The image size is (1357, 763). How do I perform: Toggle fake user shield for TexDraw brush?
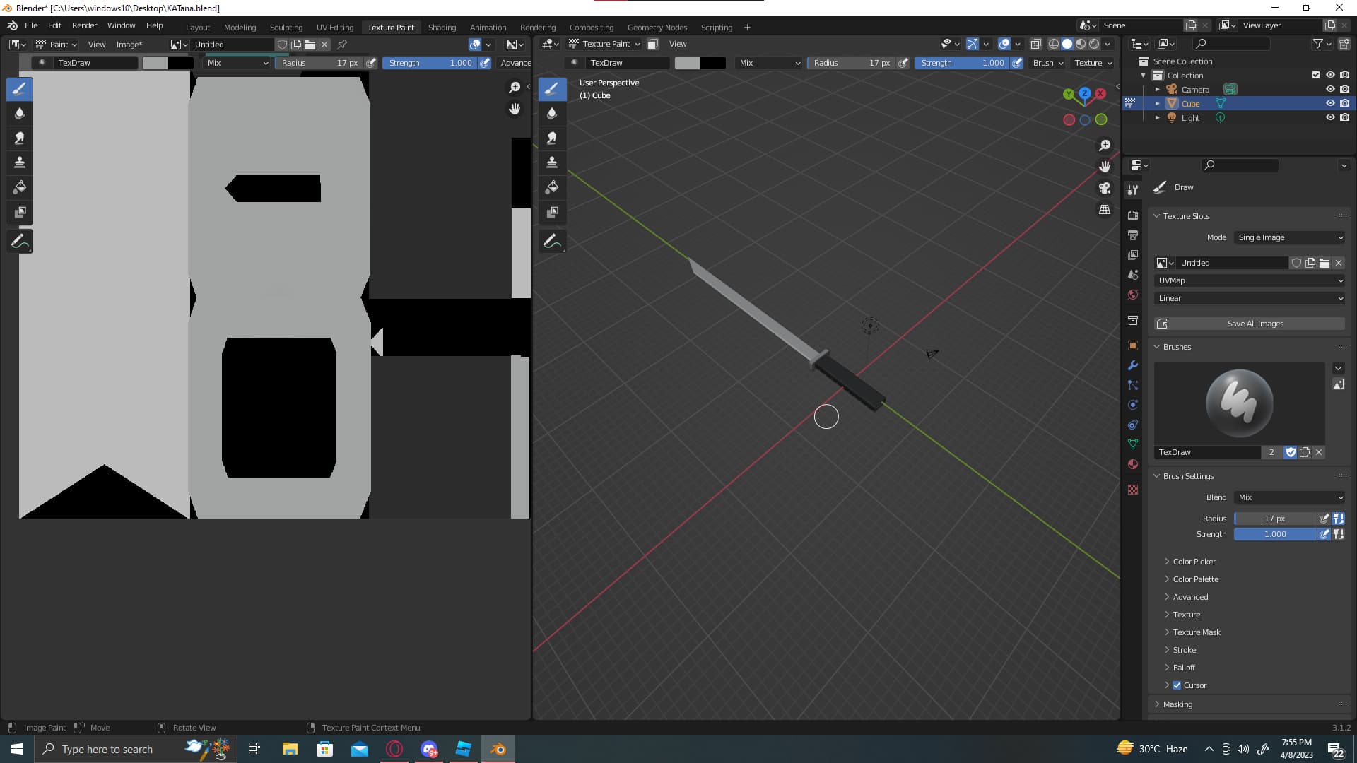click(x=1291, y=452)
